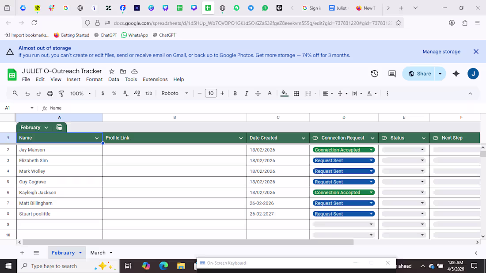Open the Gemini sparkle icon

456,74
